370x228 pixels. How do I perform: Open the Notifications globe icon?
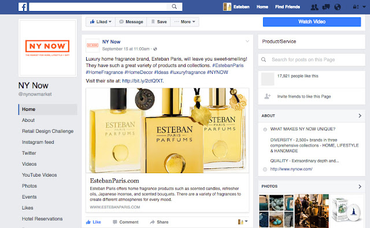(338, 7)
